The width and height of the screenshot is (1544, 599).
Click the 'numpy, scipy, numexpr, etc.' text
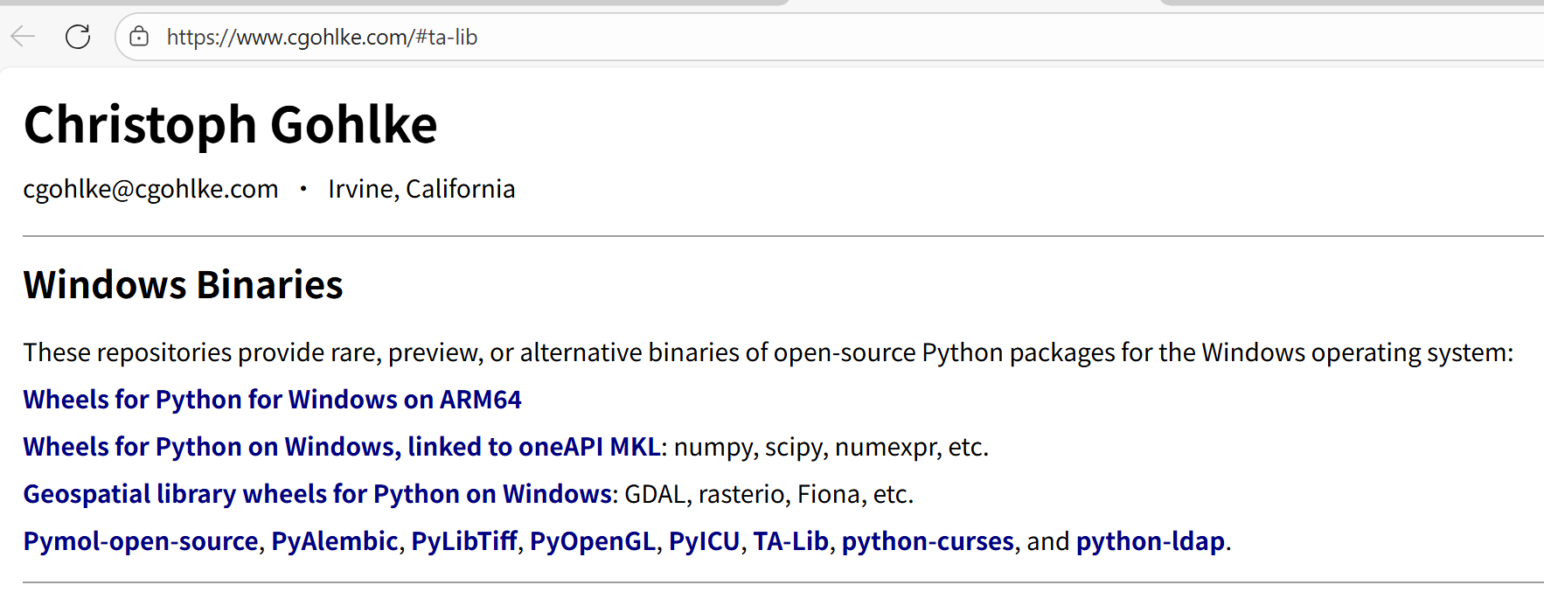point(831,447)
